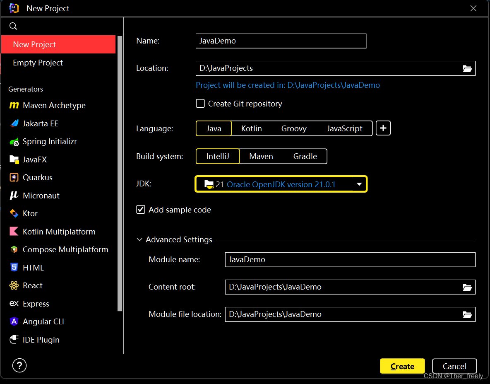Screen dimensions: 490x384
Task: Click the Ktor generator icon
Action: click(x=14, y=214)
